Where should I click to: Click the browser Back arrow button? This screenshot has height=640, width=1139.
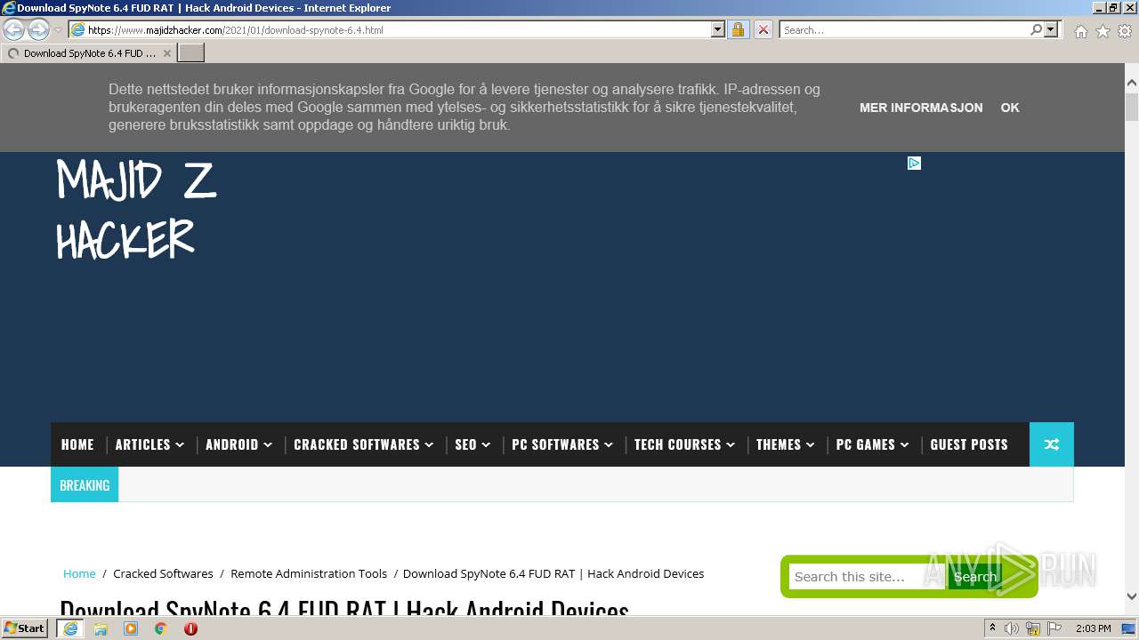14,29
